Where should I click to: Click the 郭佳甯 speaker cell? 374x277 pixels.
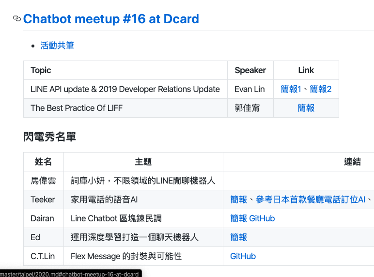pyautogui.click(x=250, y=108)
